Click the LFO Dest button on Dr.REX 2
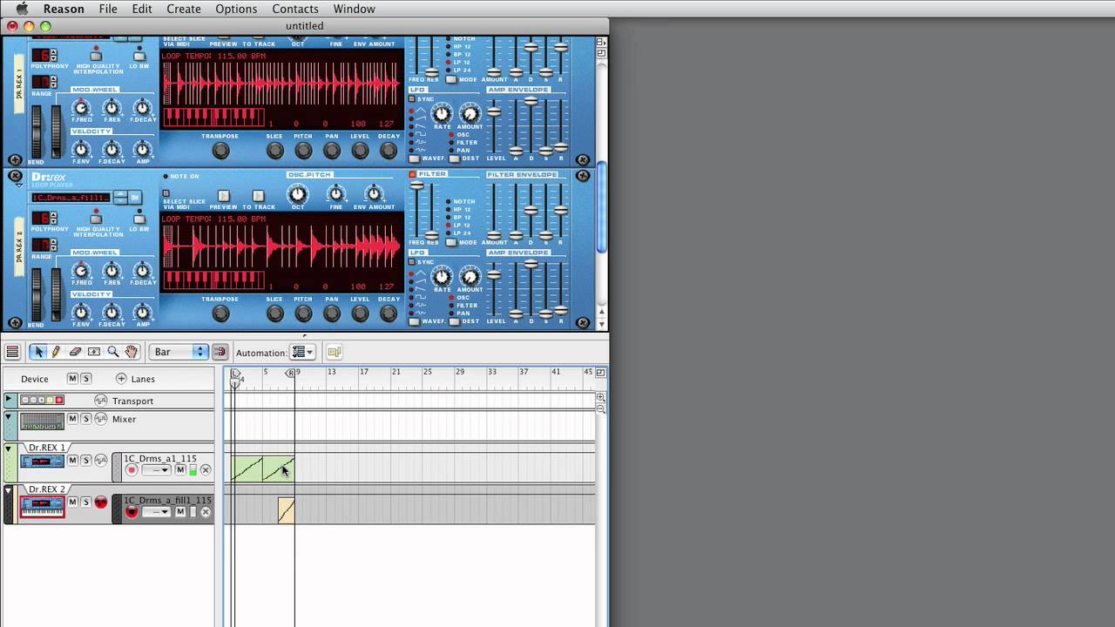 455,321
